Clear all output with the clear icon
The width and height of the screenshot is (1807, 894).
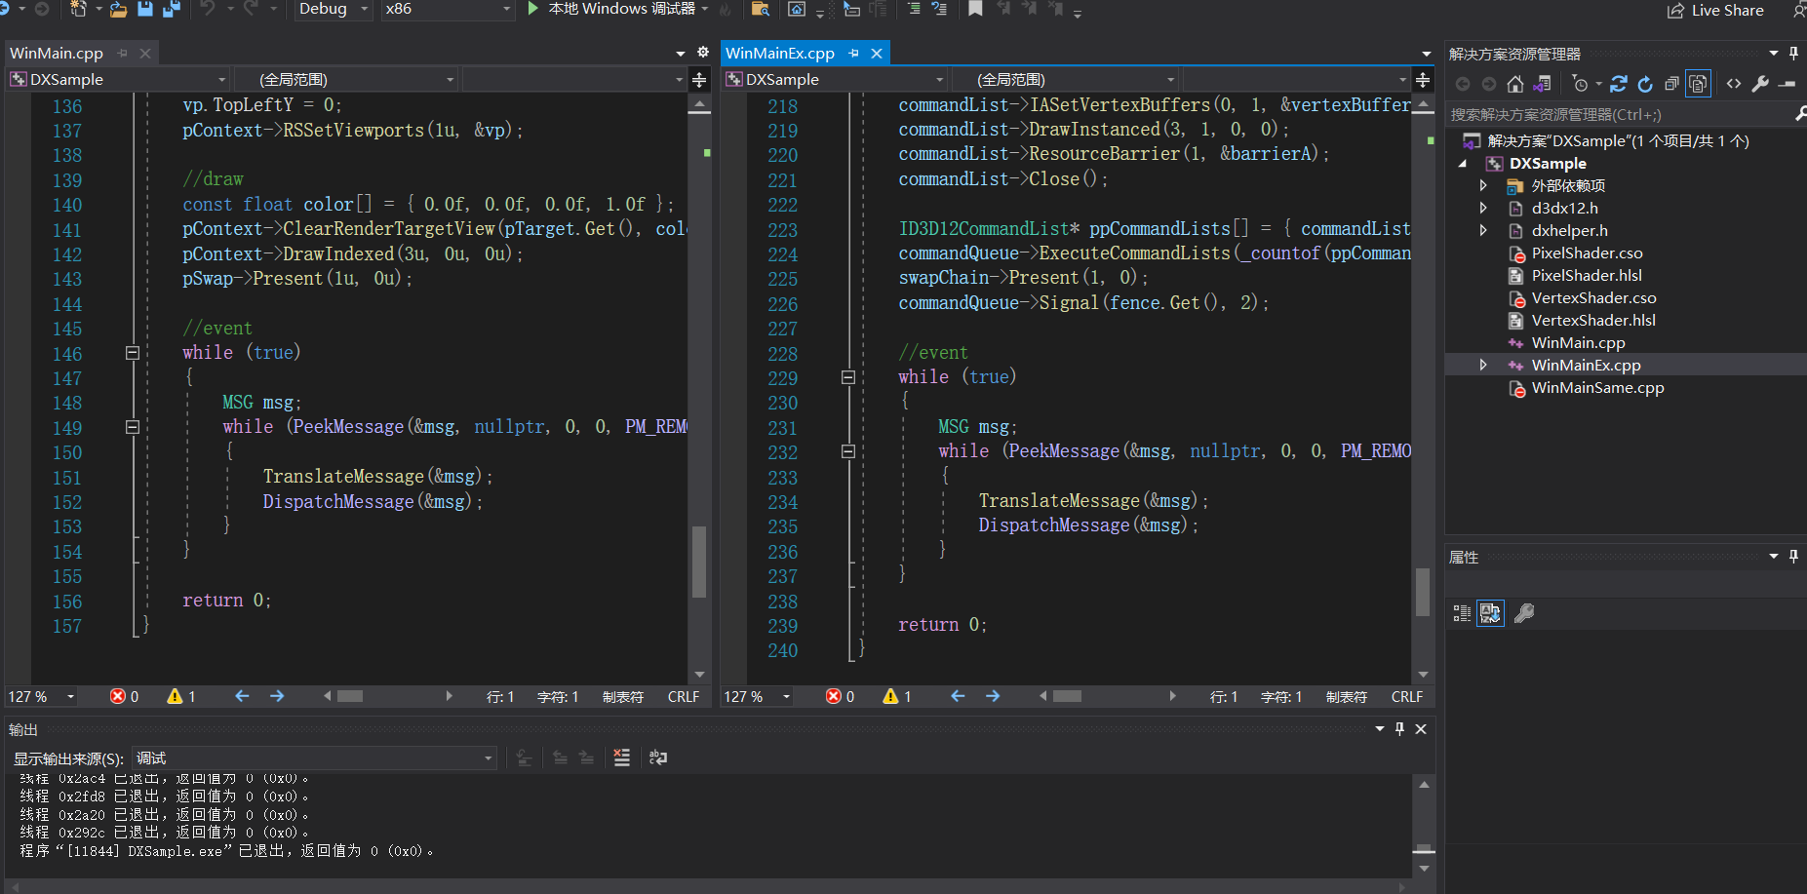point(621,758)
